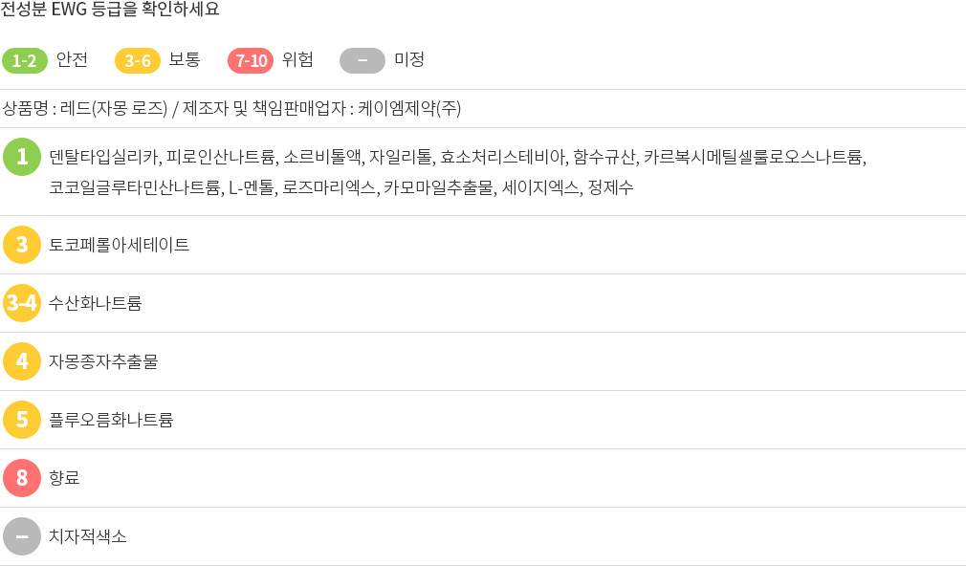This screenshot has height=566, width=966.
Task: Select the 향료 fragrance ingredient
Action: [64, 477]
